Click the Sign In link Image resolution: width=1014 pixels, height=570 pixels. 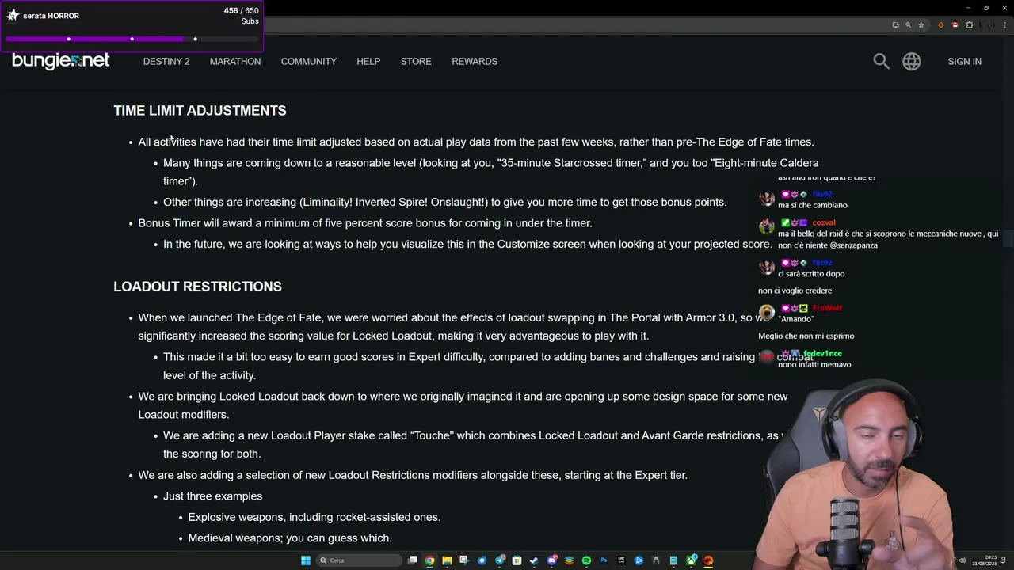pos(964,61)
